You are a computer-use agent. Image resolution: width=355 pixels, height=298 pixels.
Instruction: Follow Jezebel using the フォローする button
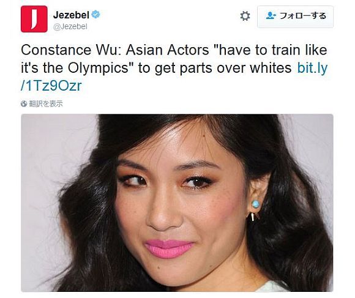[295, 17]
